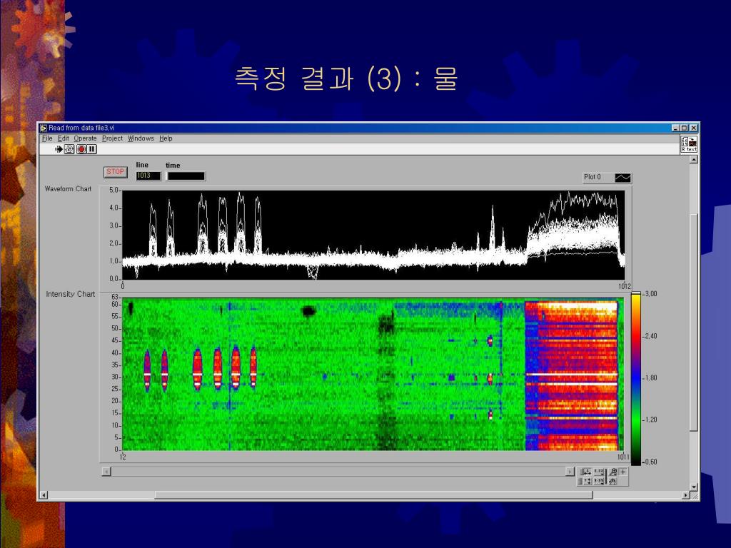Select the zoom magnifier tool in the graph palette
Viewport: 731px width, 548px height.
point(612,472)
